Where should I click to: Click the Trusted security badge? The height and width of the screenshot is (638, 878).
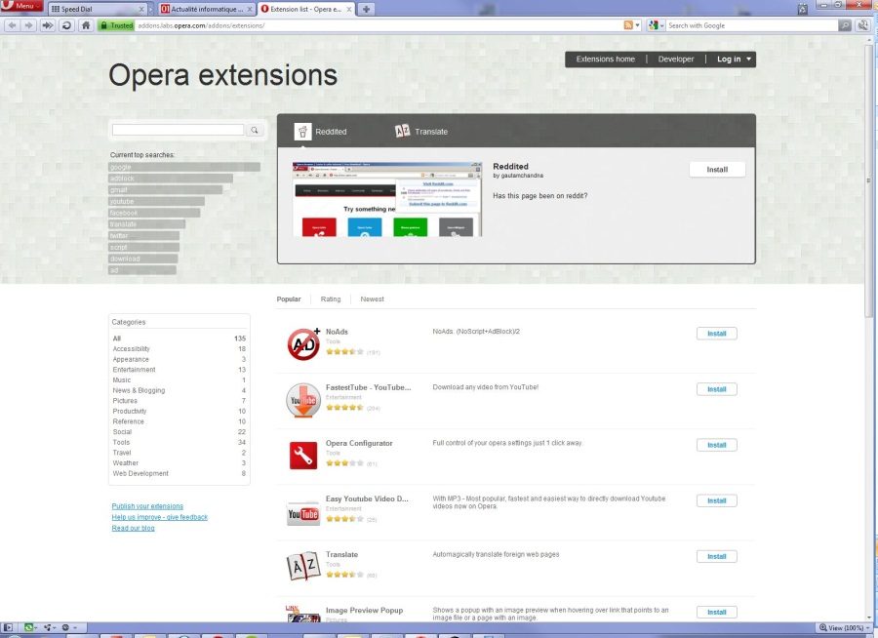click(x=116, y=24)
